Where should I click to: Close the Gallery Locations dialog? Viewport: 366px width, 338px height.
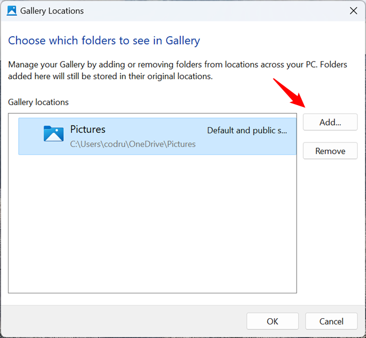[x=353, y=11]
